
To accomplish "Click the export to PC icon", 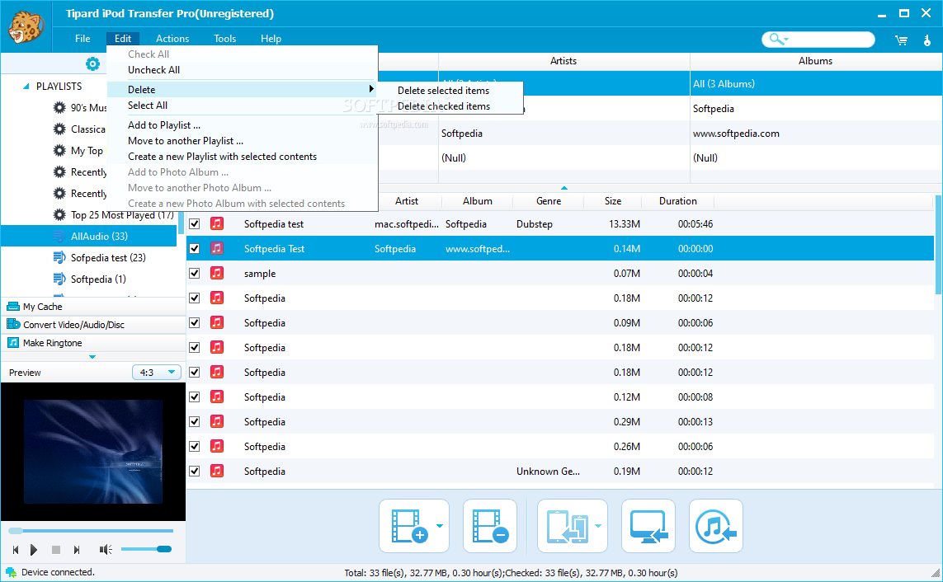I will coord(648,526).
